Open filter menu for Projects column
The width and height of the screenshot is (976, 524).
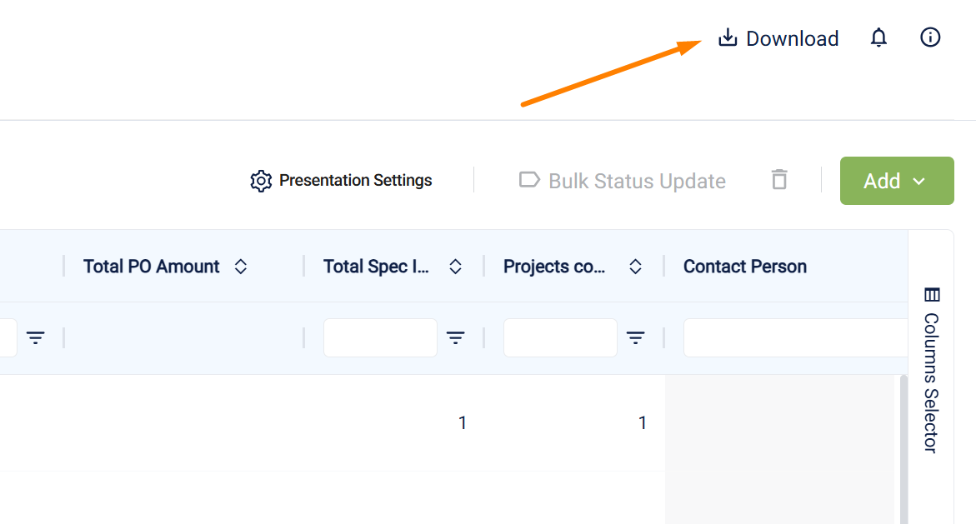tap(636, 337)
